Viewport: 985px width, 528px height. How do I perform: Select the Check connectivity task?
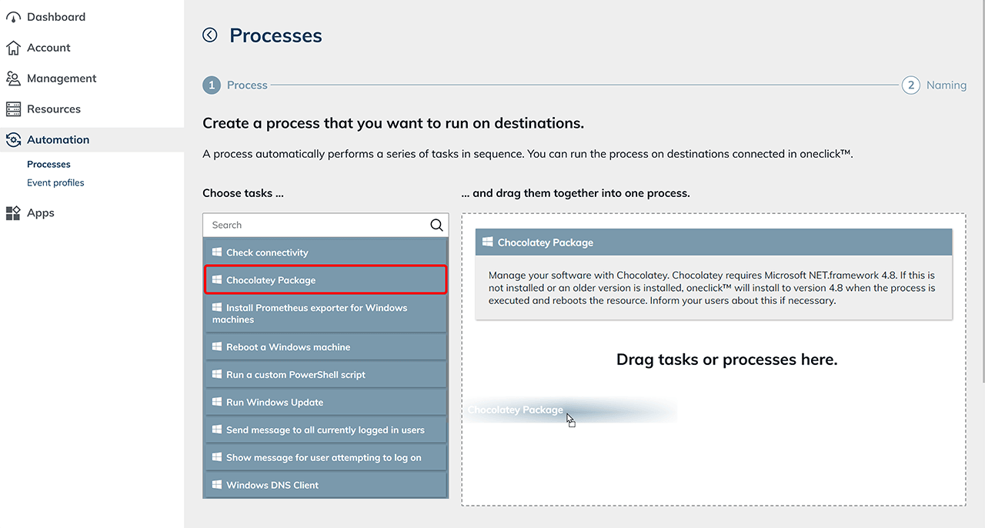(x=326, y=252)
